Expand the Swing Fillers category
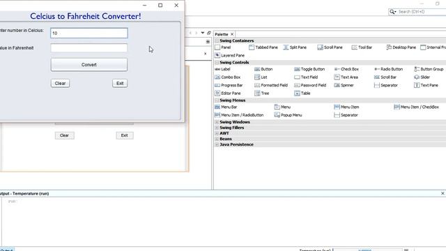Image resolution: width=446 pixels, height=251 pixels. tap(217, 128)
